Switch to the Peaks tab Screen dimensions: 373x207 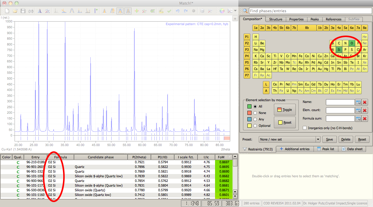314,19
